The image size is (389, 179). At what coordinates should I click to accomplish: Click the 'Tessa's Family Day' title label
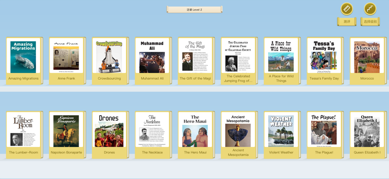(x=324, y=78)
